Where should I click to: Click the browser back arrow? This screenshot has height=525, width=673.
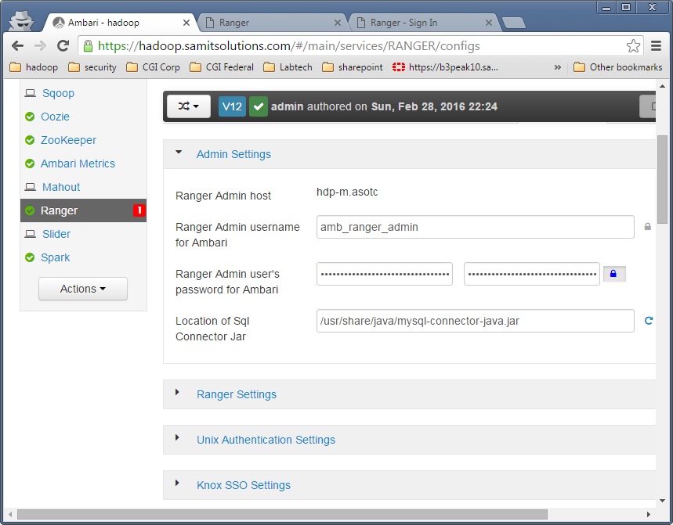click(x=17, y=46)
